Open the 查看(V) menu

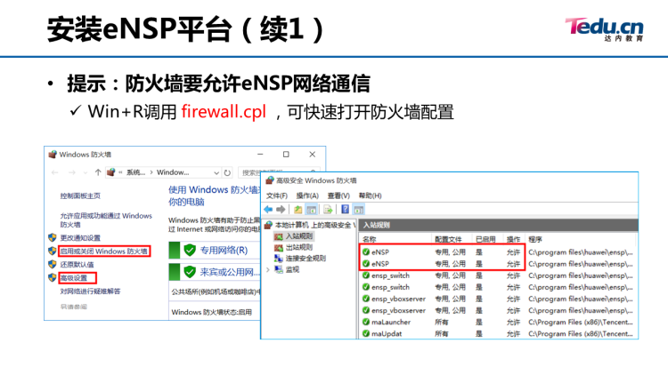pos(338,195)
